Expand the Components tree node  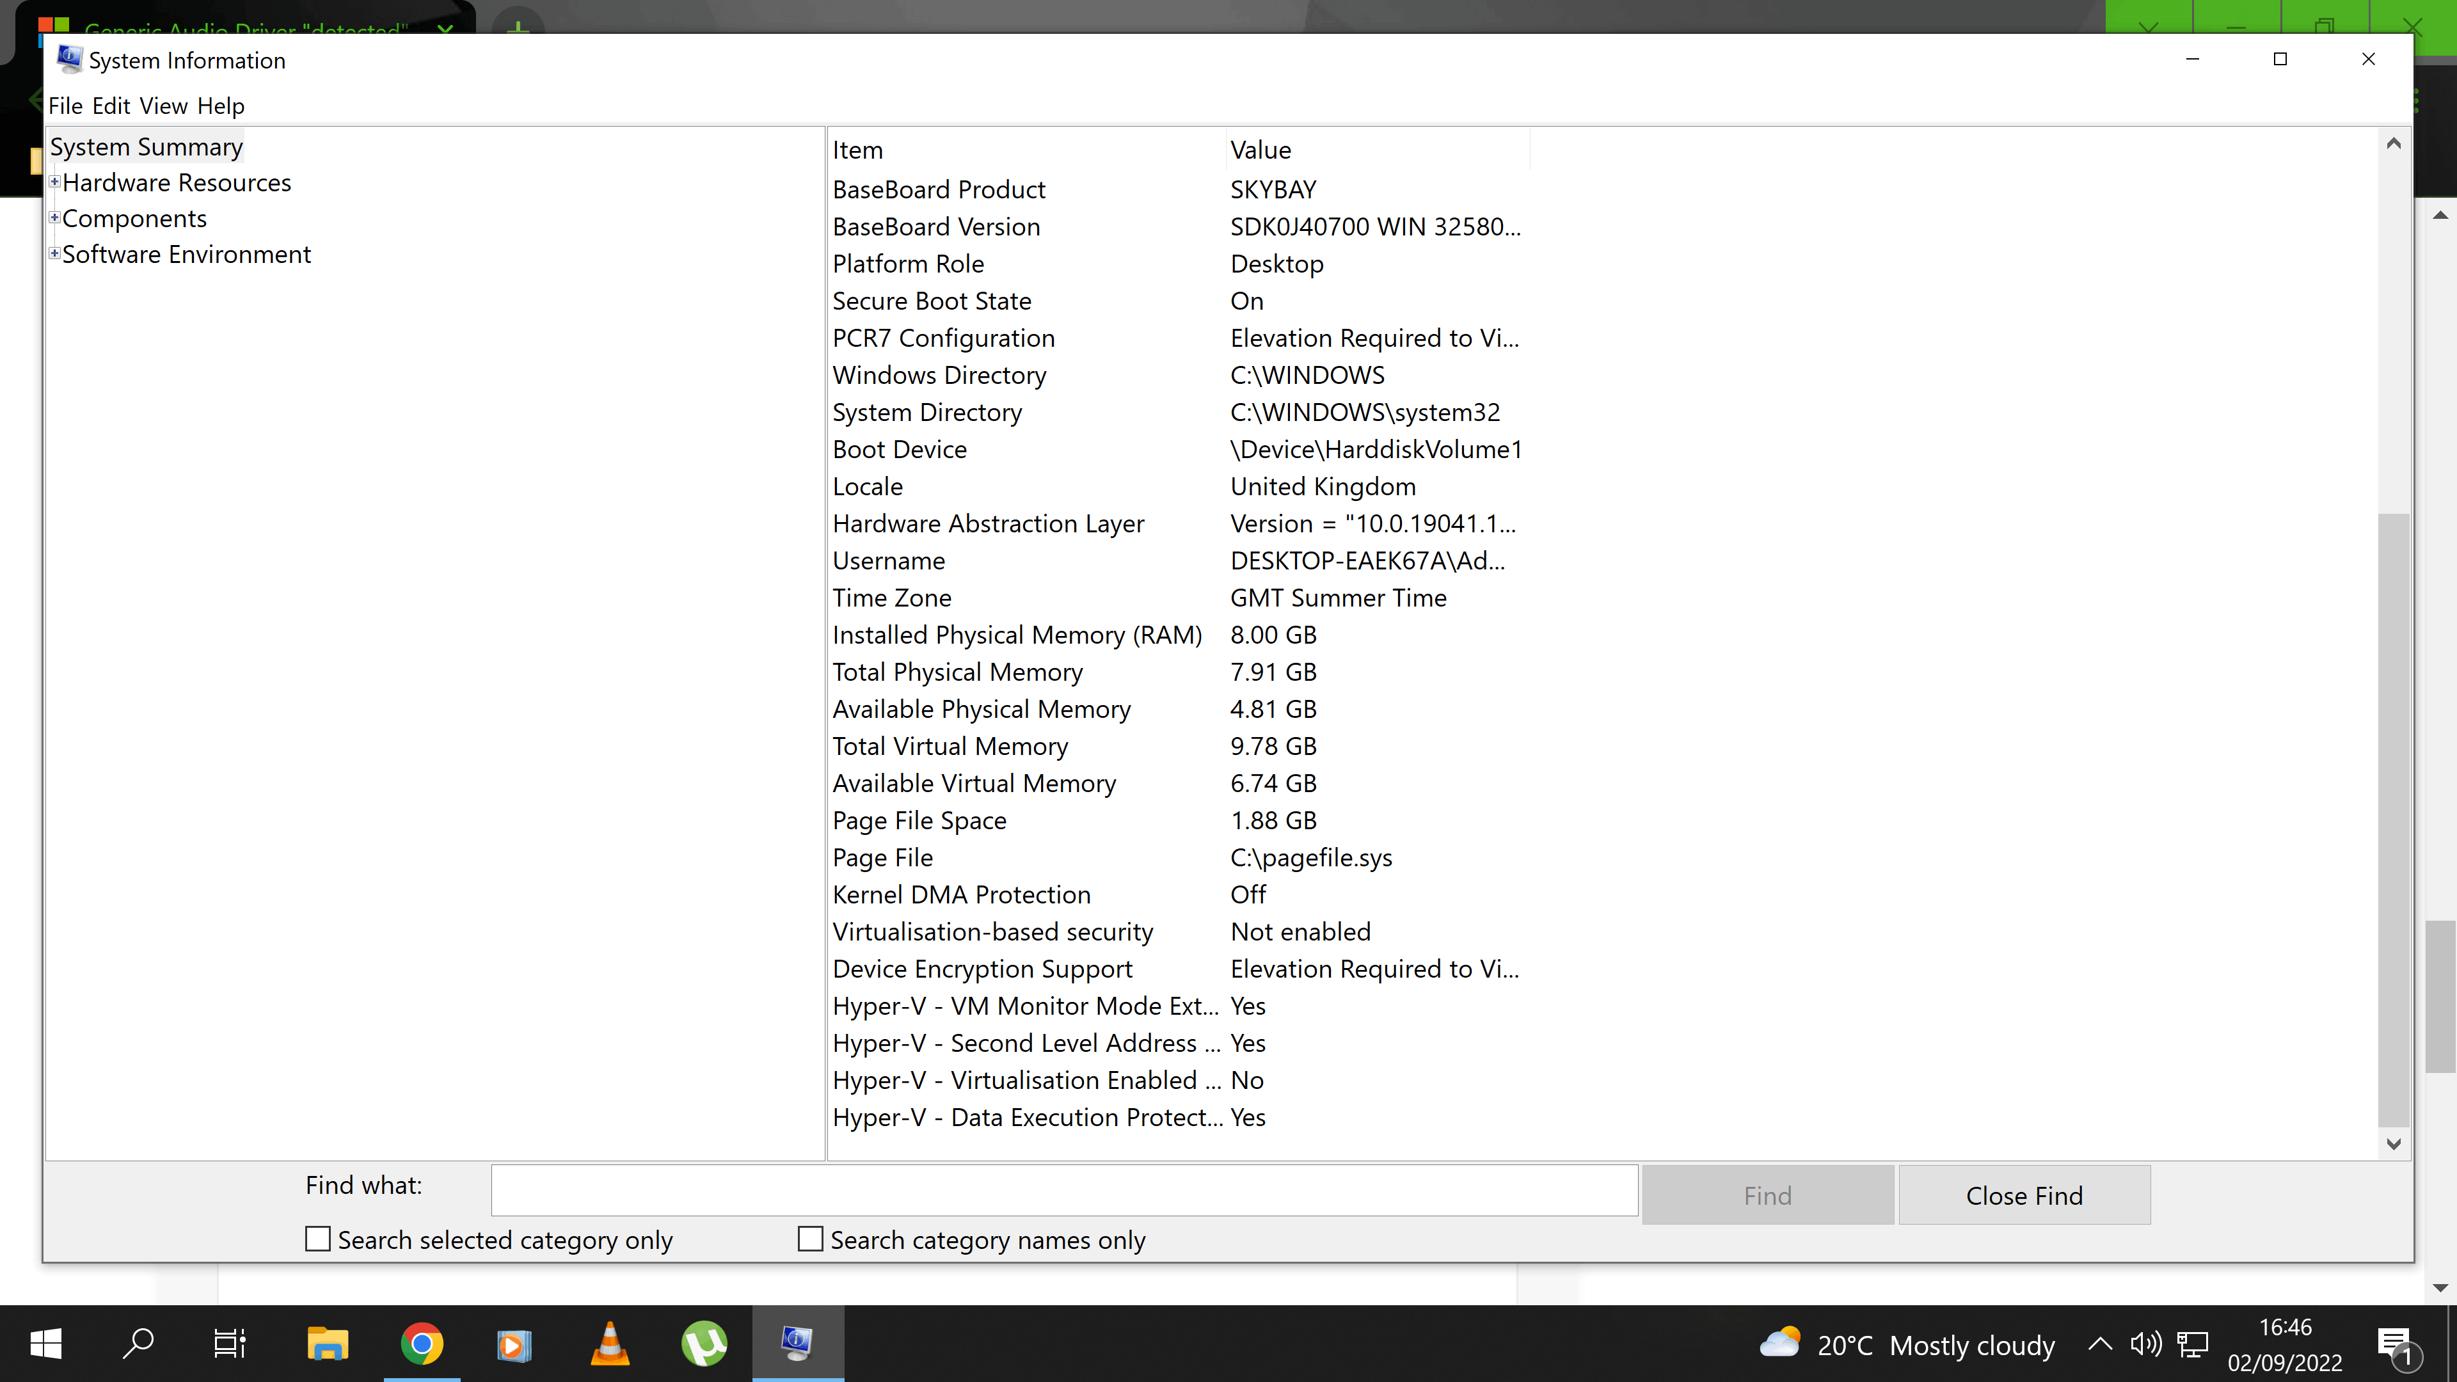tap(54, 218)
